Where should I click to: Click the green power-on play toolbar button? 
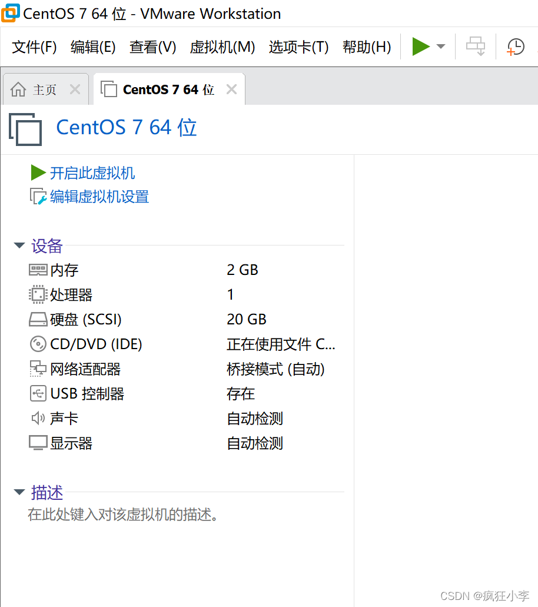tap(421, 47)
